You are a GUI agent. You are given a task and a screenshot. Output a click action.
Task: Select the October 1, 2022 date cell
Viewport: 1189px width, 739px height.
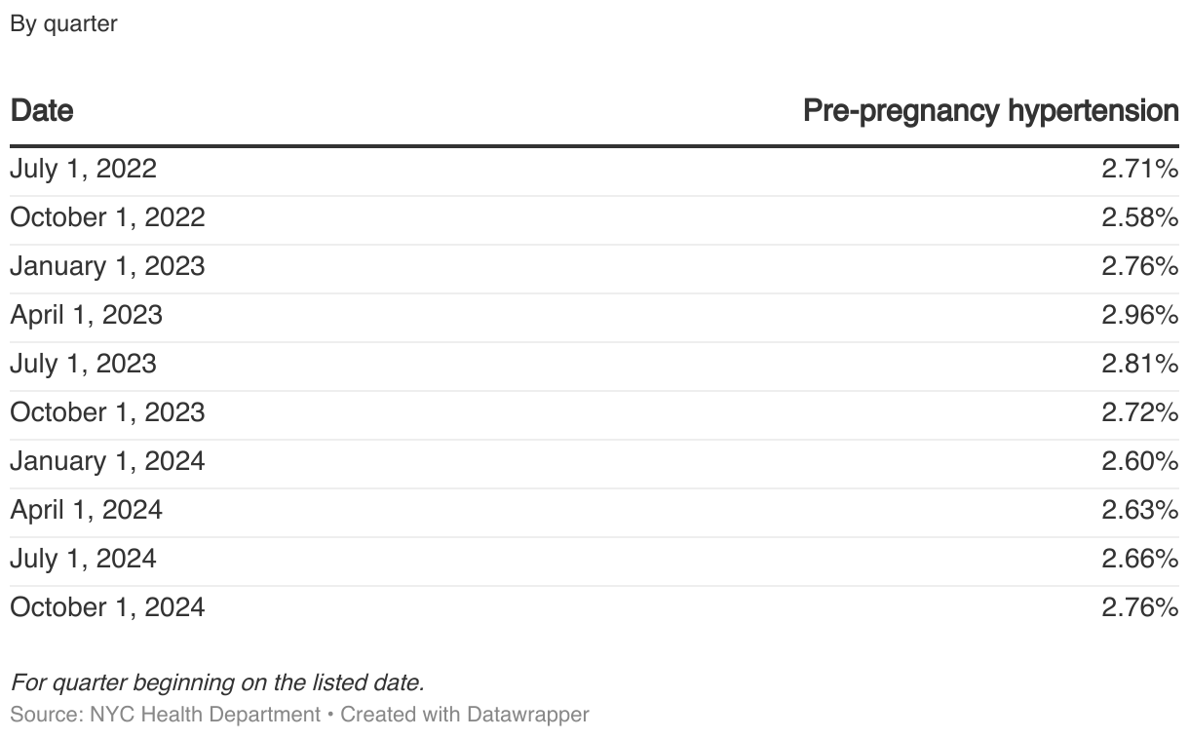click(x=107, y=217)
